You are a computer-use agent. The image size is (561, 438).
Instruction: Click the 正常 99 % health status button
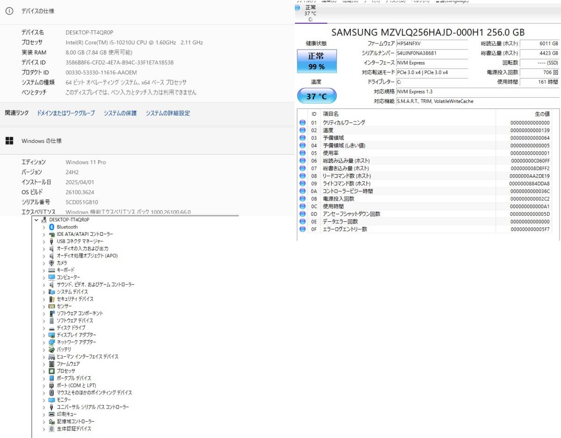tap(316, 61)
